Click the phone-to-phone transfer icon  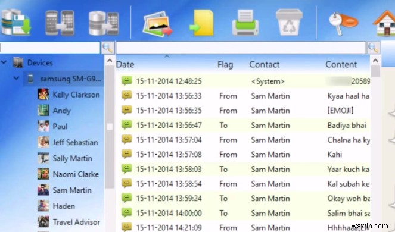coord(60,23)
